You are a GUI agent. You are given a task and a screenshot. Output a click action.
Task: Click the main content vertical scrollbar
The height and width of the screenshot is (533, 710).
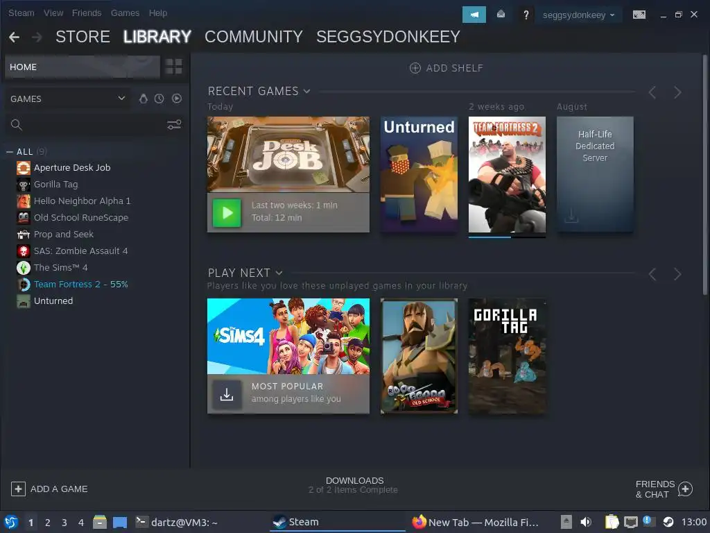click(x=705, y=174)
